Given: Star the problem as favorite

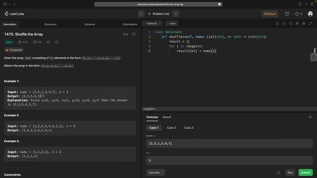Looking at the screenshot, I should pos(49,42).
